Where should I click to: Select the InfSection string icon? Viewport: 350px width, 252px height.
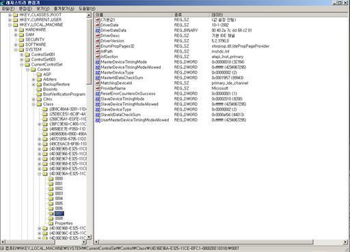coord(98,57)
